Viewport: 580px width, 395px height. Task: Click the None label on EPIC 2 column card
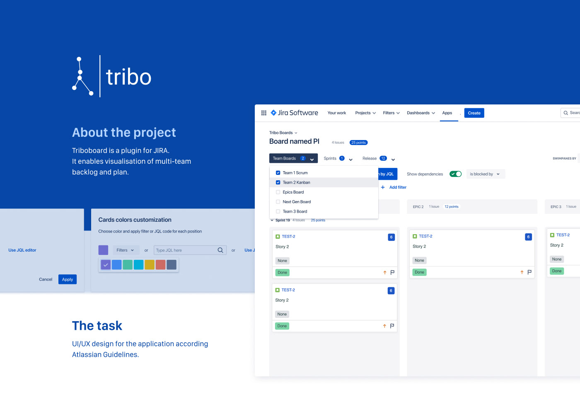click(x=420, y=260)
